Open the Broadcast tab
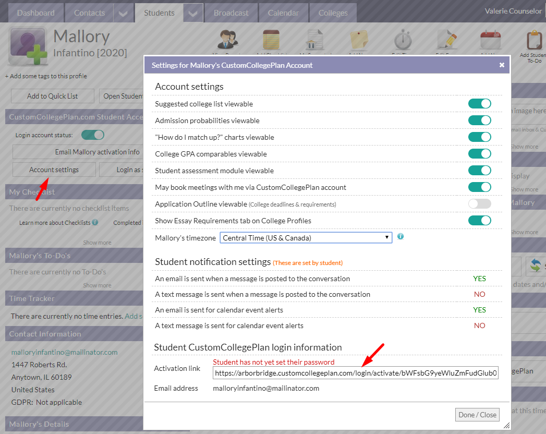The width and height of the screenshot is (546, 434). (x=231, y=13)
